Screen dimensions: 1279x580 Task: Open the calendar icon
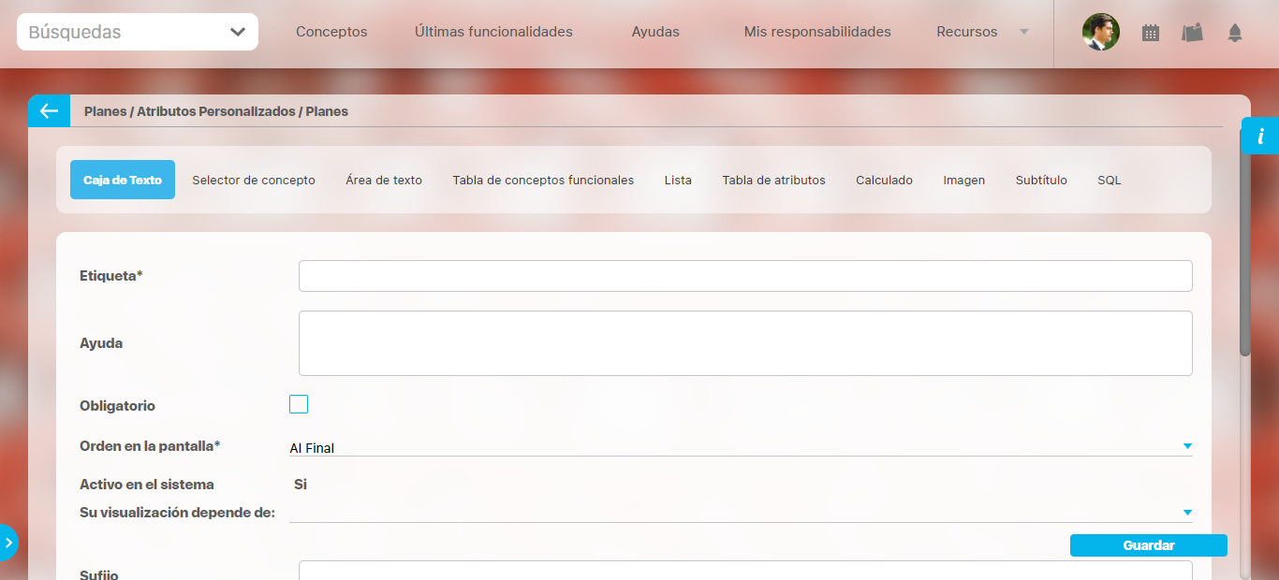[x=1151, y=33]
